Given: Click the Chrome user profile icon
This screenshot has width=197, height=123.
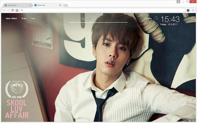Looking at the screenshot, I should tap(178, 2).
